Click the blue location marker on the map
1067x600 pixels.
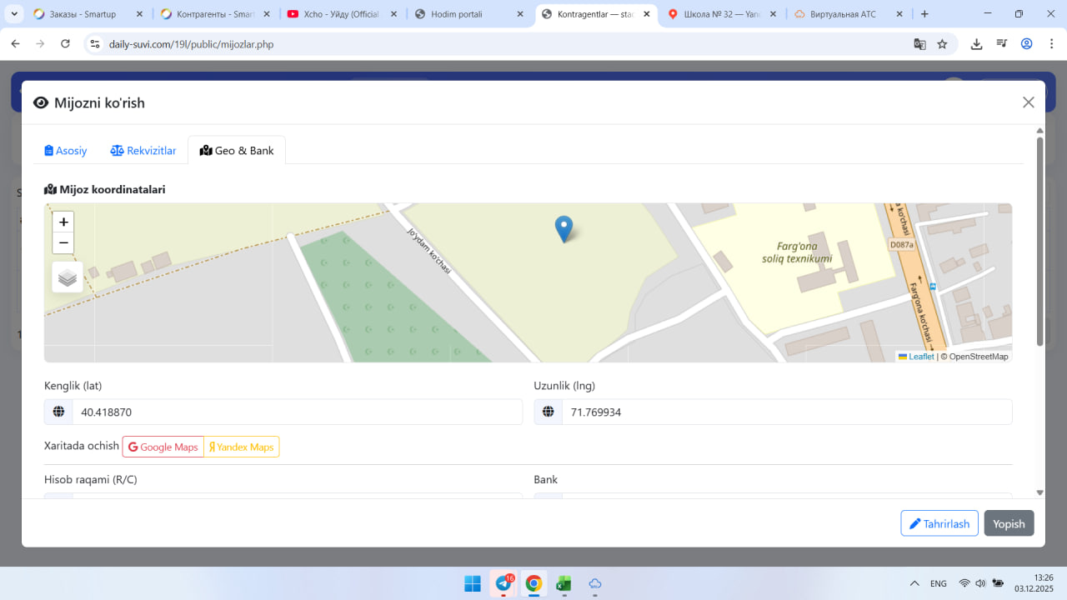(564, 229)
